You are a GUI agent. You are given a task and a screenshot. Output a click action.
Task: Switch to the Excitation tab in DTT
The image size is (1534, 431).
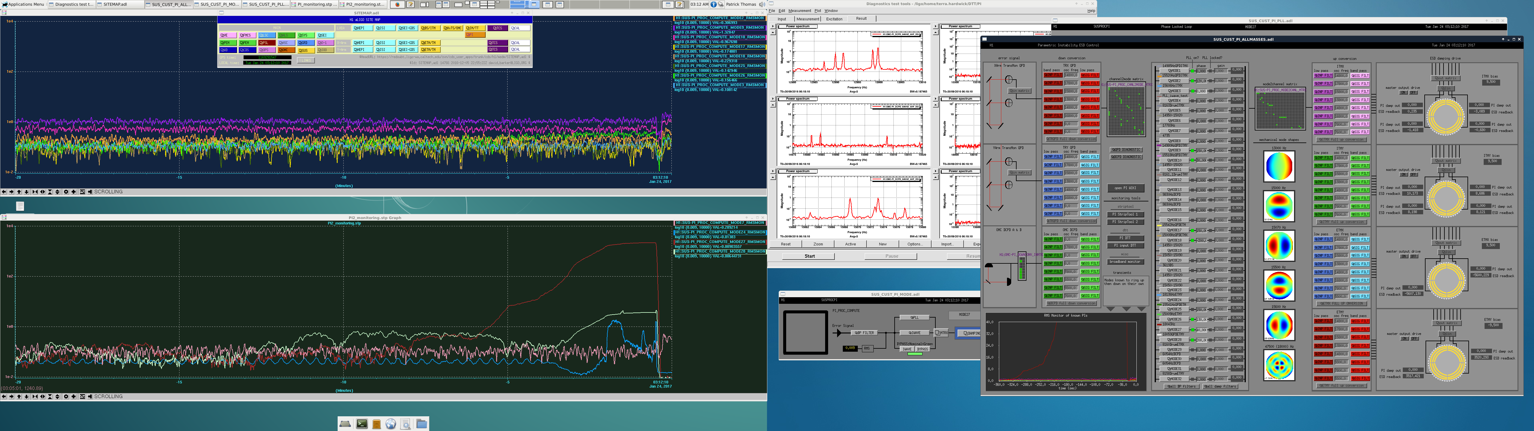[834, 19]
